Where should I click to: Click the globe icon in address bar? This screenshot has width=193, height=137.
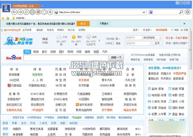tap(56, 12)
